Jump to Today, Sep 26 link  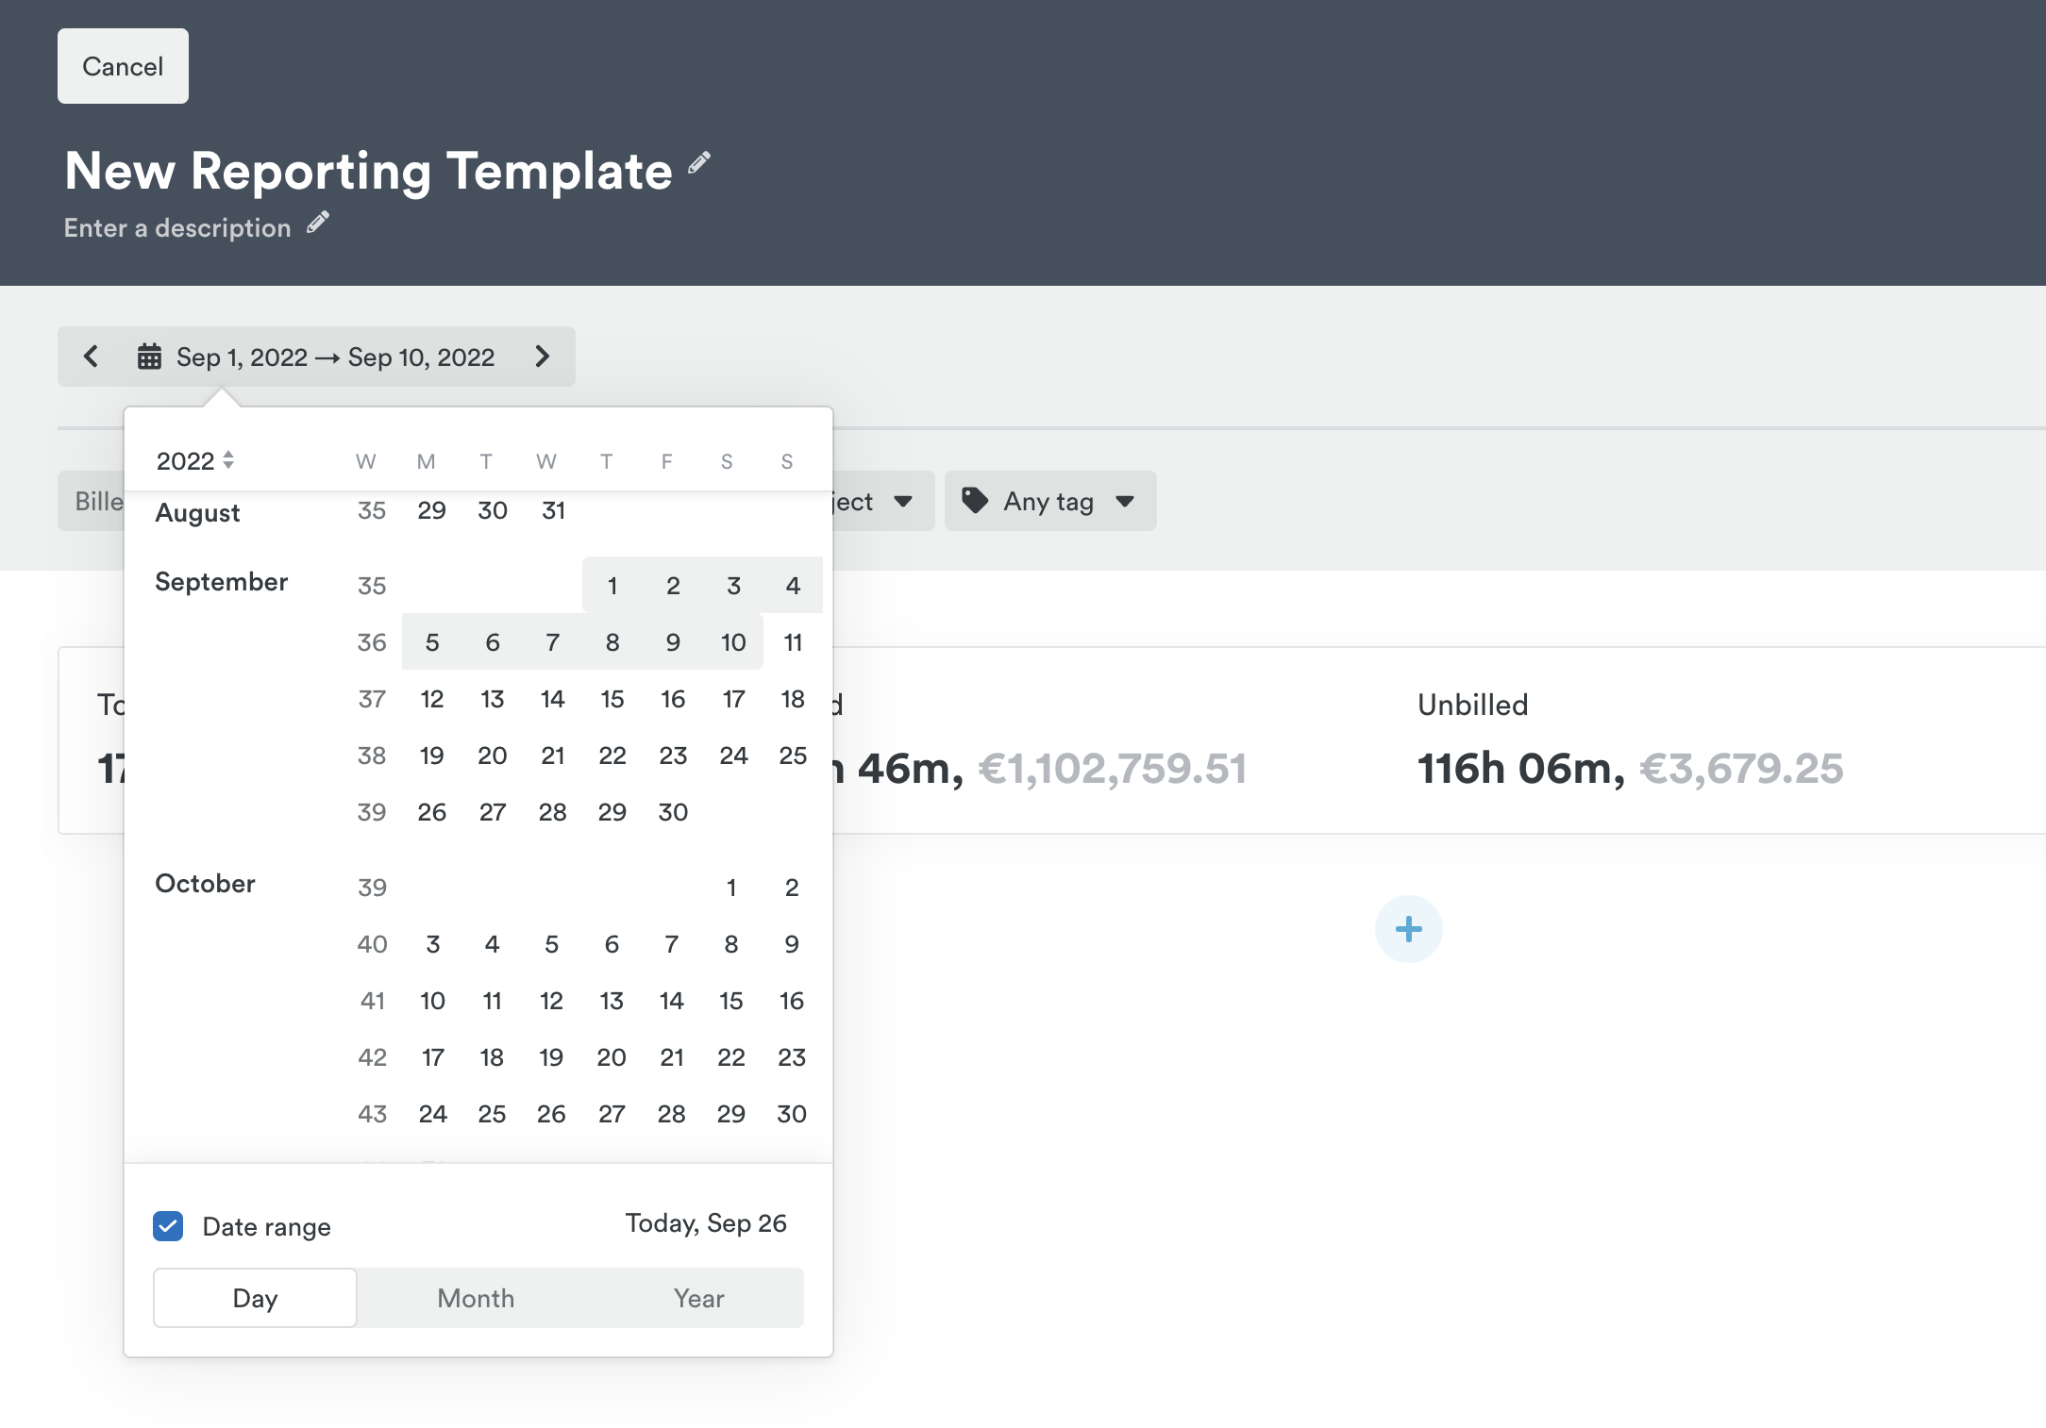pyautogui.click(x=705, y=1223)
